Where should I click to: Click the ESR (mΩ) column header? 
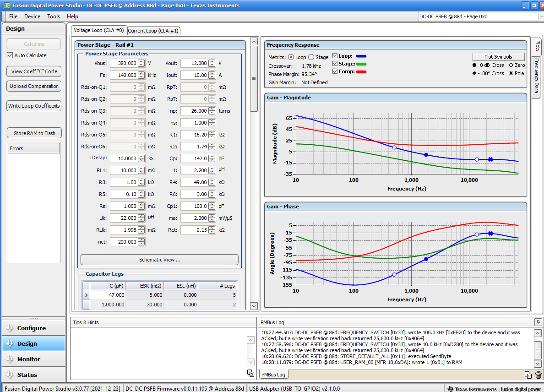(x=145, y=285)
